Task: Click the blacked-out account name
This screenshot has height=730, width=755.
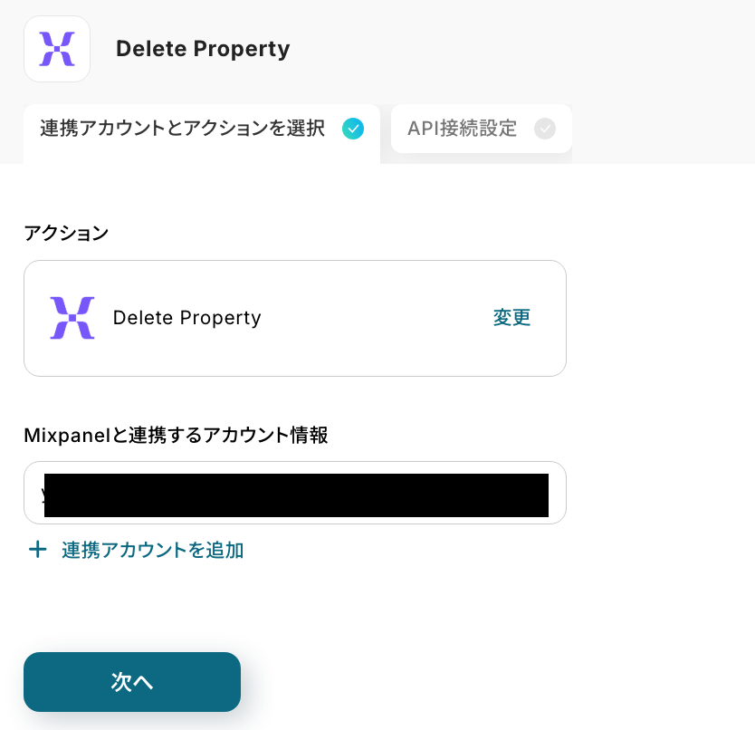Action: tap(296, 495)
